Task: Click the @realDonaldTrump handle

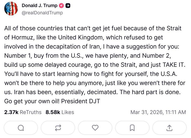Action: [42, 12]
